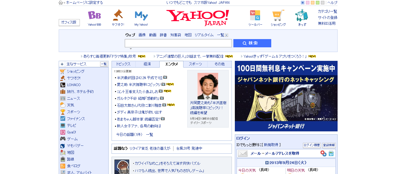Screen dimensions: 396x174
Task: Click the オフィス版 button
Action: coord(69,23)
